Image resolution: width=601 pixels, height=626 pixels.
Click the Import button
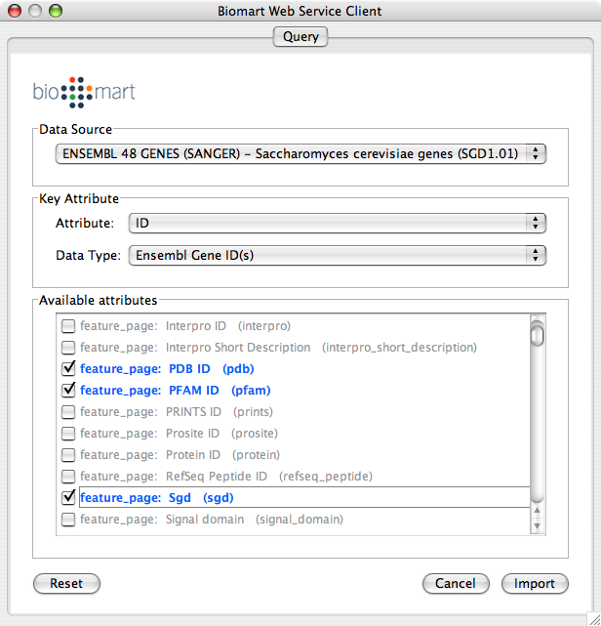tap(535, 583)
